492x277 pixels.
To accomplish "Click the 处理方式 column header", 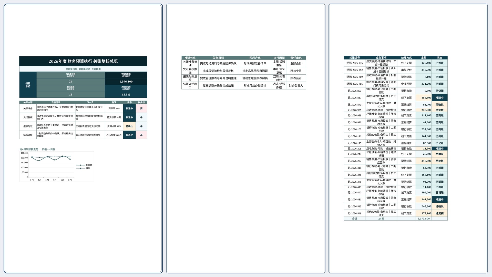I will (x=406, y=58).
